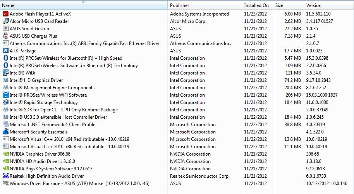Sort programs by the Size column header
This screenshot has height=194, width=354.
click(x=288, y=5)
